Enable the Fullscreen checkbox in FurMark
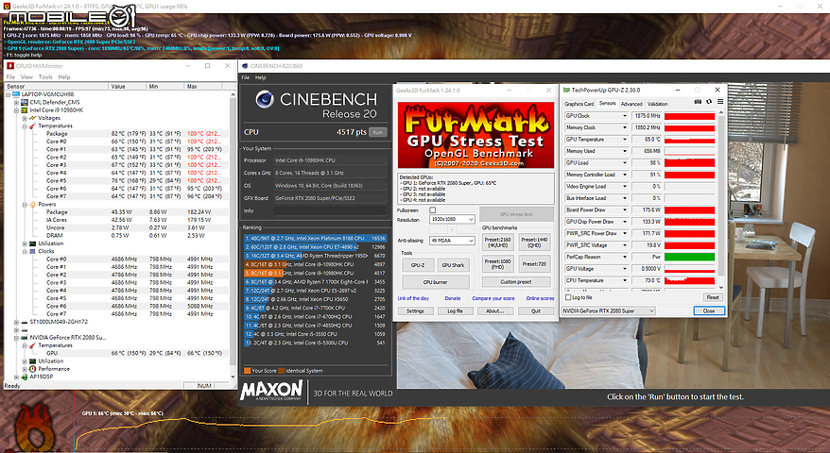830x453 pixels. (x=432, y=210)
